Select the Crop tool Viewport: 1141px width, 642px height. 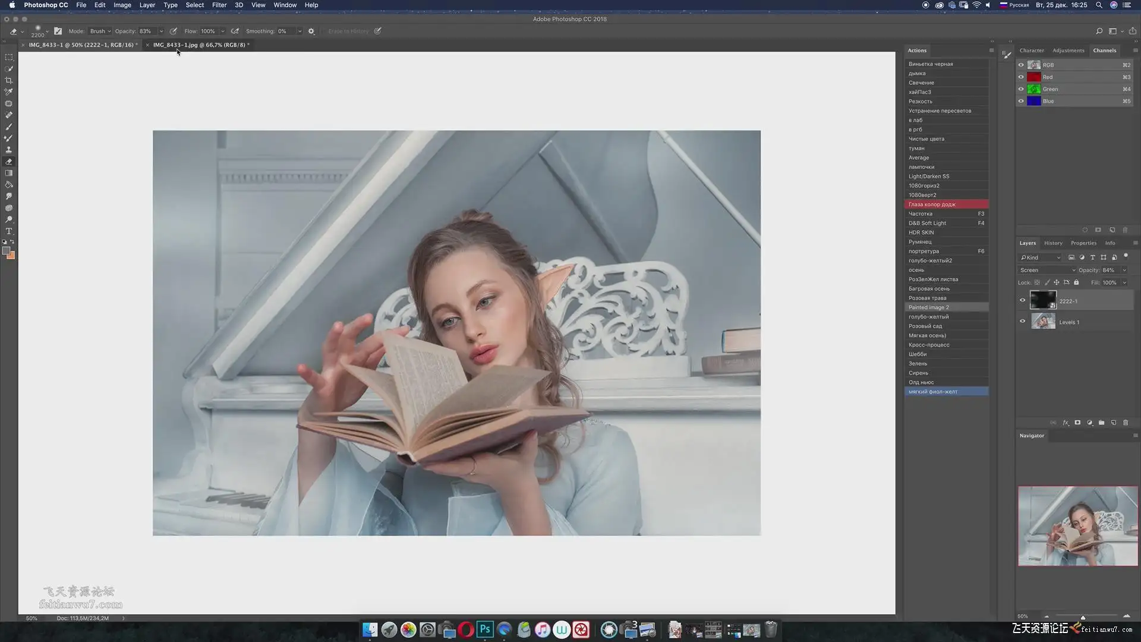(x=9, y=80)
